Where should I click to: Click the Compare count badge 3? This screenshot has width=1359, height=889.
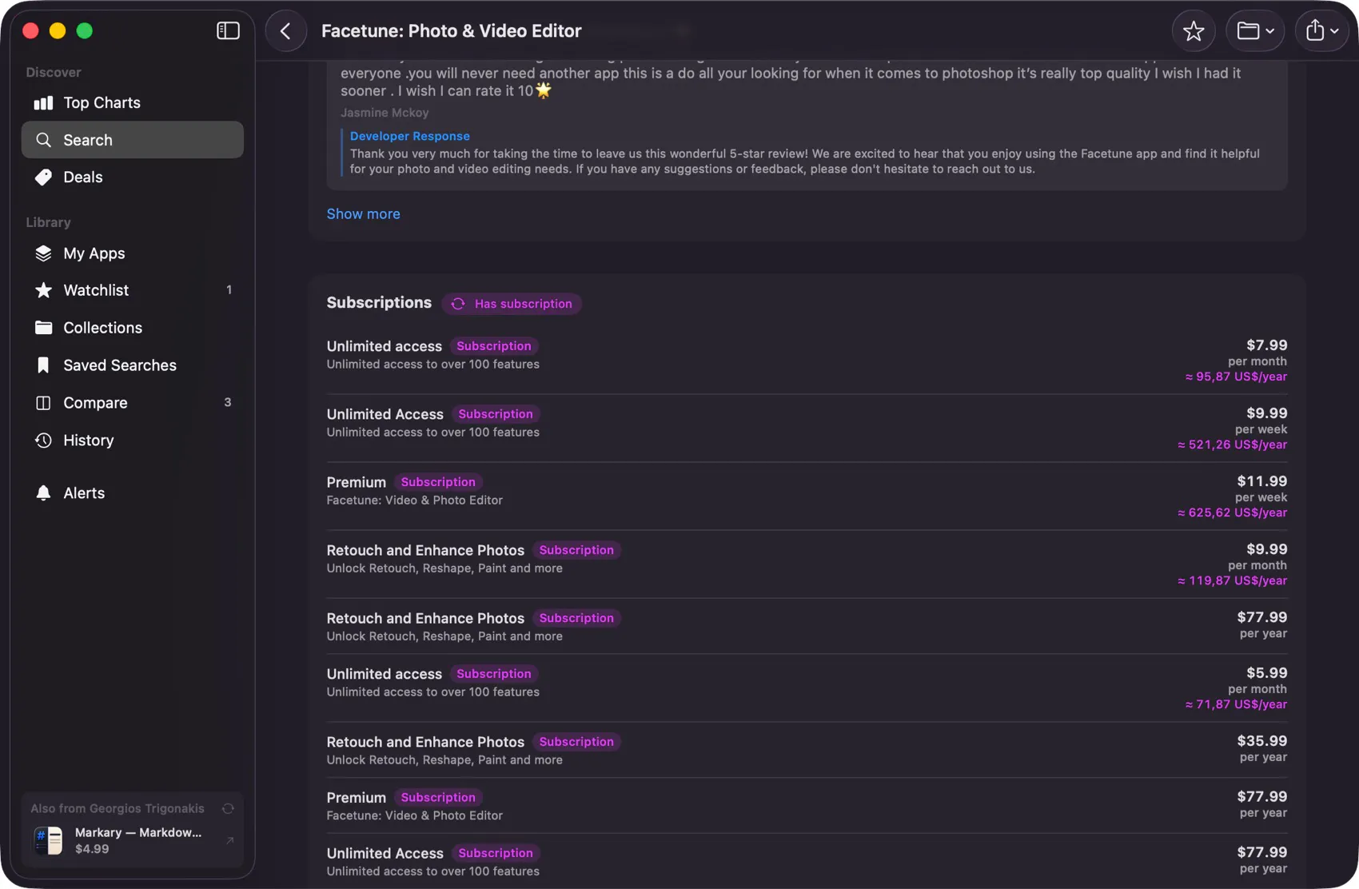pyautogui.click(x=228, y=403)
